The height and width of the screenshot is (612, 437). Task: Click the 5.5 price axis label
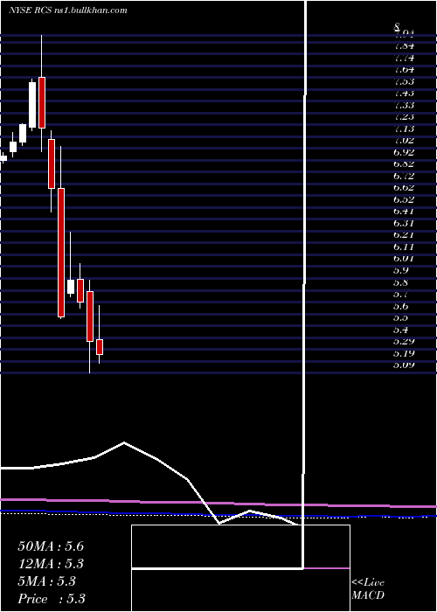pos(402,317)
